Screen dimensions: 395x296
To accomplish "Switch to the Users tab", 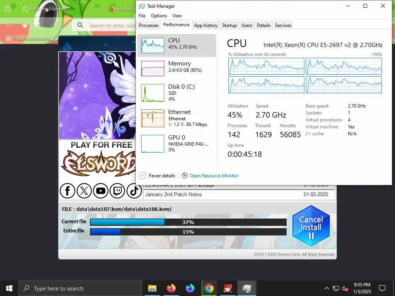I will coord(247,25).
